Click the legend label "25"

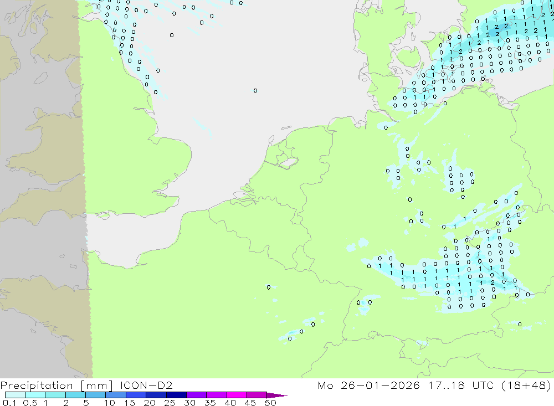point(170,403)
